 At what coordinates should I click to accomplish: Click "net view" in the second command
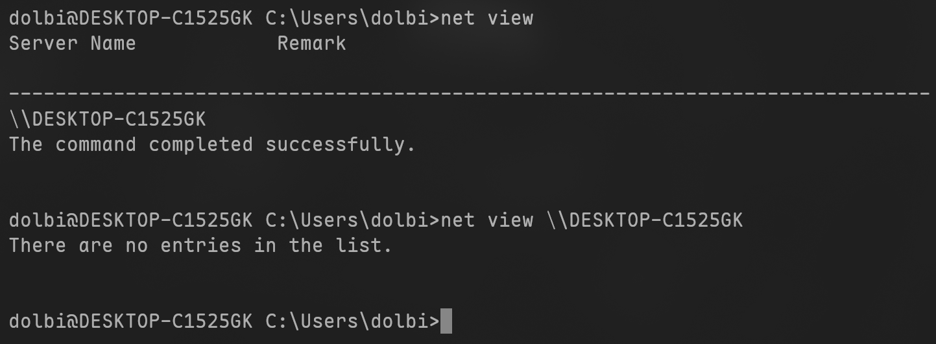[x=486, y=220]
